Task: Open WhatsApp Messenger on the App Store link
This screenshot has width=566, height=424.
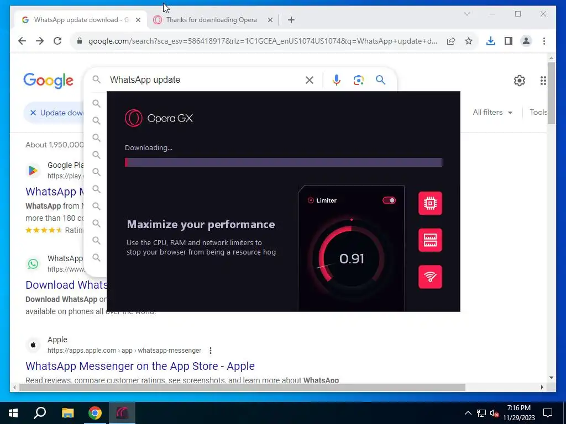Action: (x=140, y=366)
